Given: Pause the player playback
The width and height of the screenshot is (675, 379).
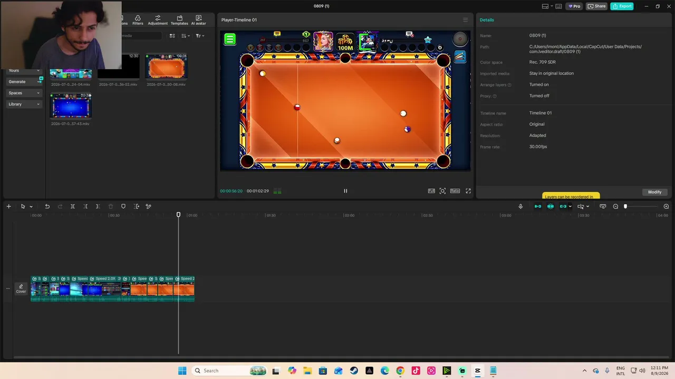Looking at the screenshot, I should [x=345, y=191].
